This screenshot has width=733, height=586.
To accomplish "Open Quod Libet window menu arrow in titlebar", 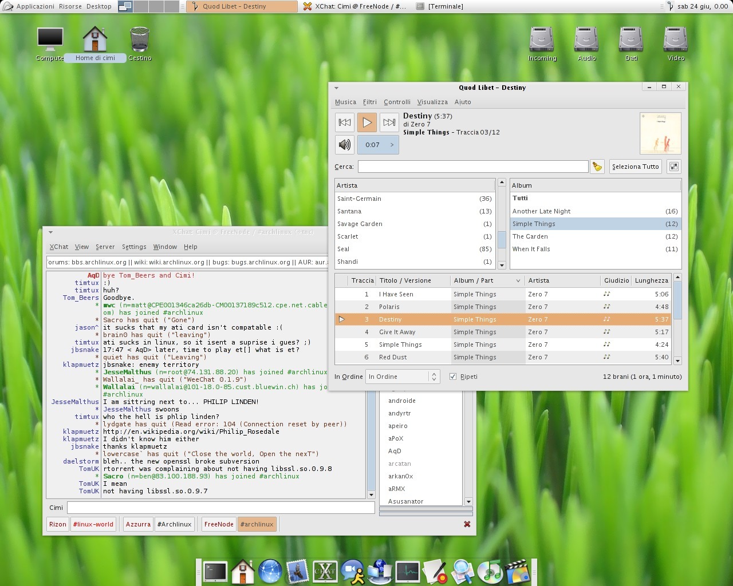I will [337, 88].
